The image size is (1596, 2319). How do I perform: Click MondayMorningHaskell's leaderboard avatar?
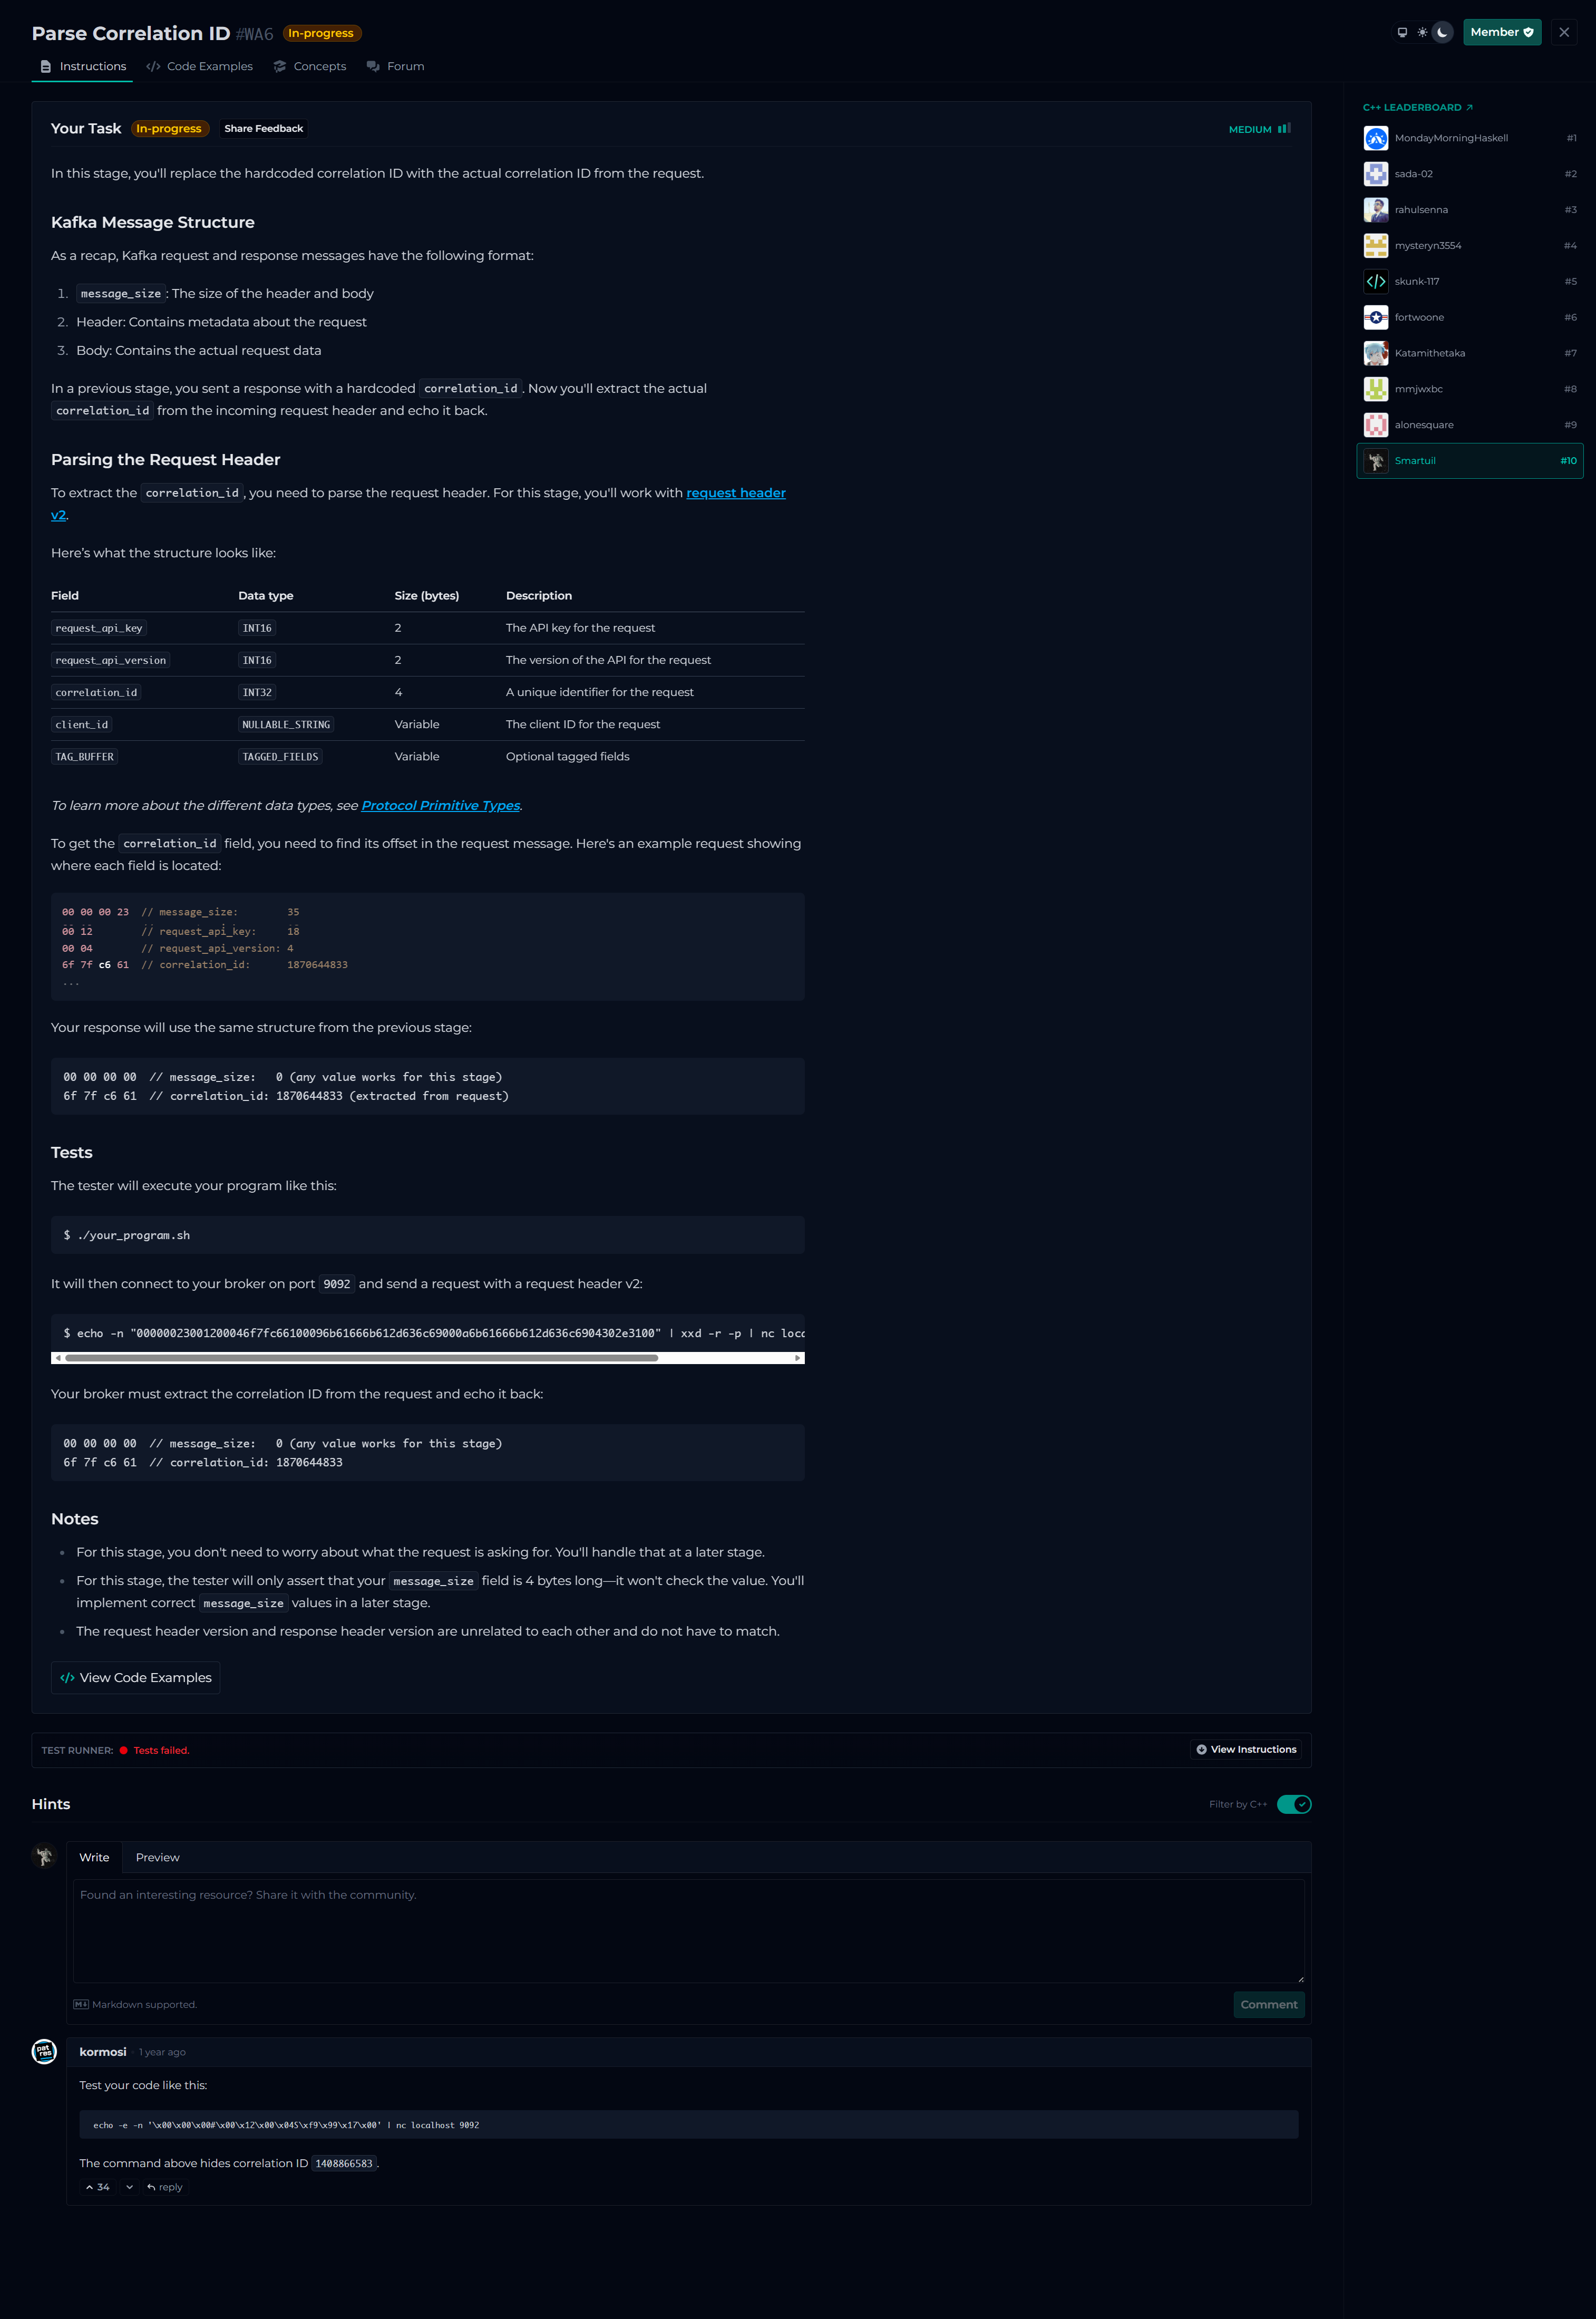1376,138
